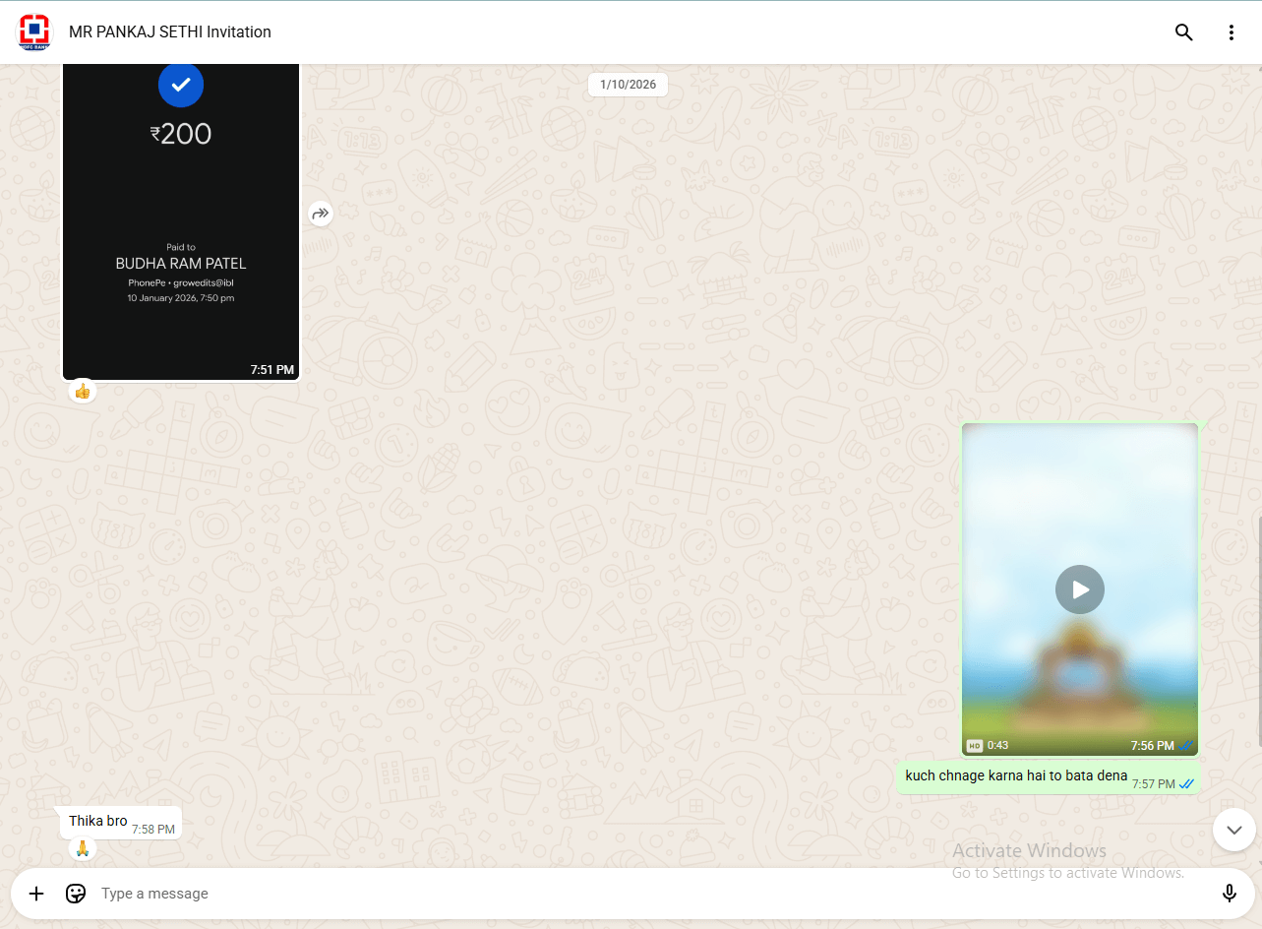Open the emoji and sticker picker
This screenshot has width=1262, height=929.
[76, 894]
